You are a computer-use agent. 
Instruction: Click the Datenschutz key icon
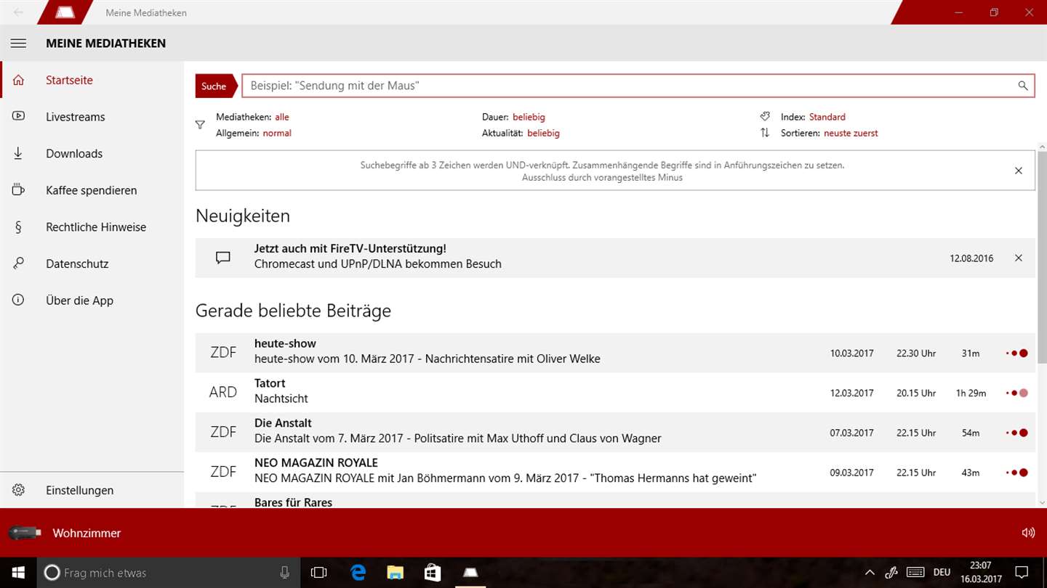18,264
